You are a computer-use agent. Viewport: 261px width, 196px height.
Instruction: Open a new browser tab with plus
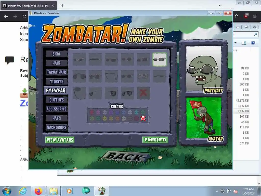(62, 6)
